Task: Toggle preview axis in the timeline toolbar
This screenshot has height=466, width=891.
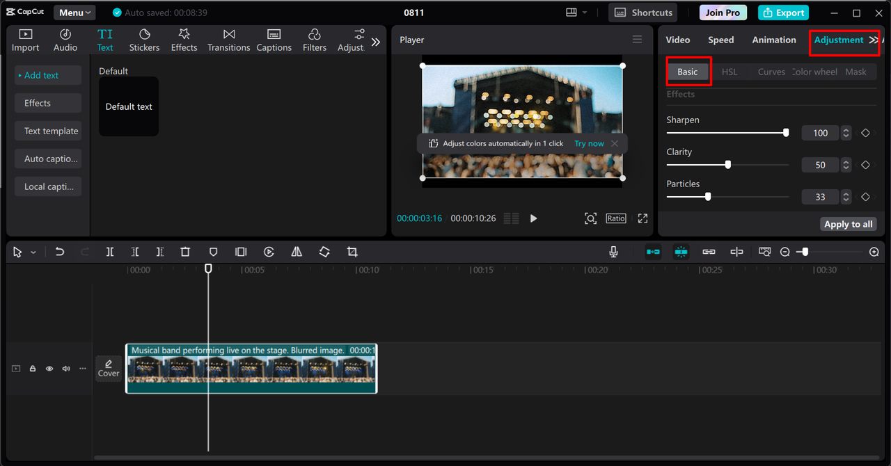Action: click(x=736, y=252)
